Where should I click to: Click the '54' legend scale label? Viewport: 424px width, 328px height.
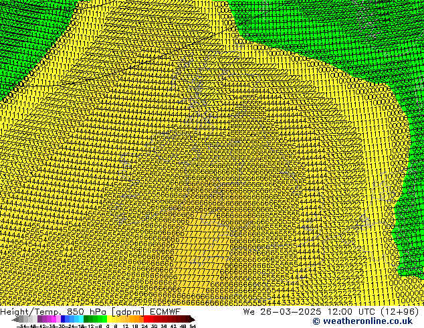tap(193, 326)
